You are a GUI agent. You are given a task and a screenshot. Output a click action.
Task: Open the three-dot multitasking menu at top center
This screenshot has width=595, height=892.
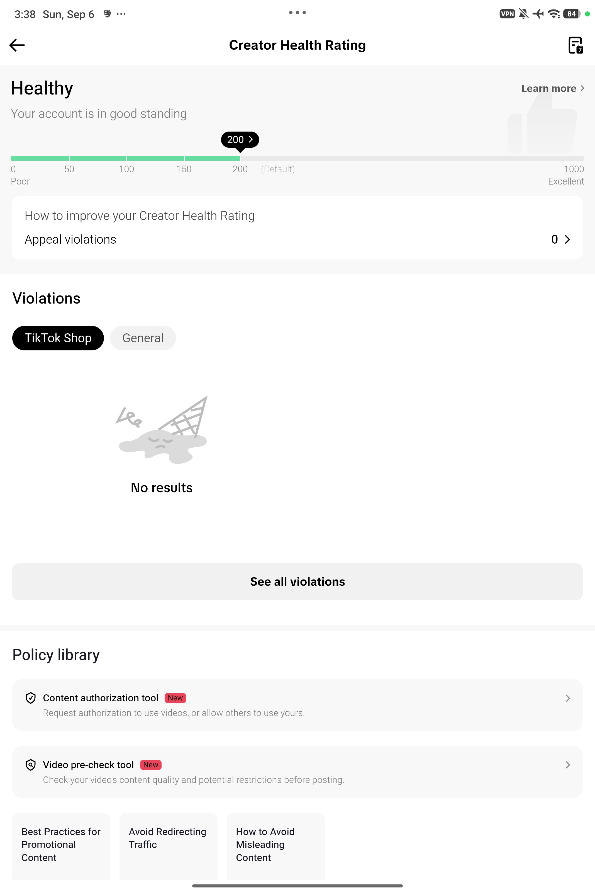click(297, 13)
